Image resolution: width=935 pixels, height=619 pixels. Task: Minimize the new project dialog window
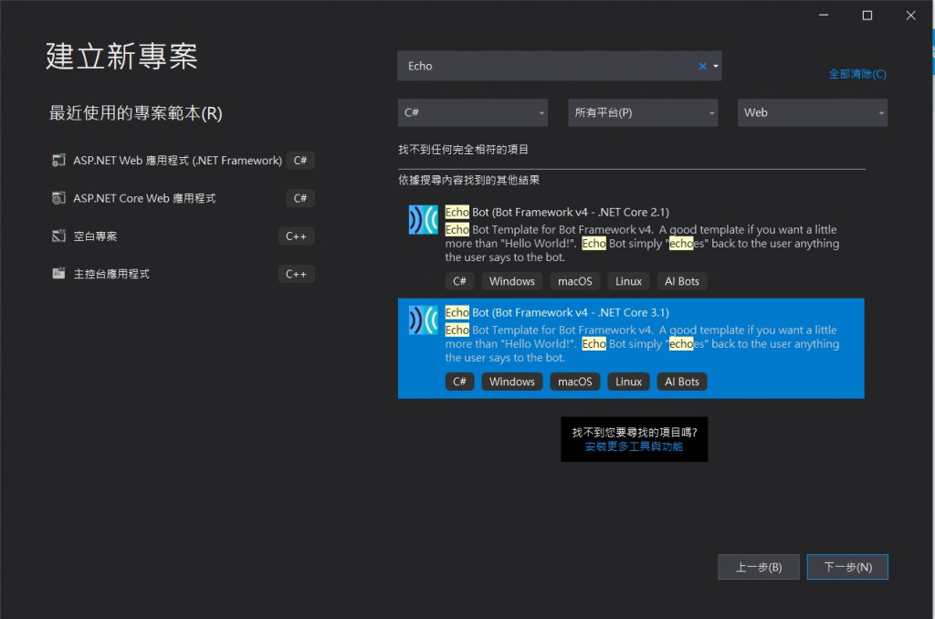click(x=824, y=16)
